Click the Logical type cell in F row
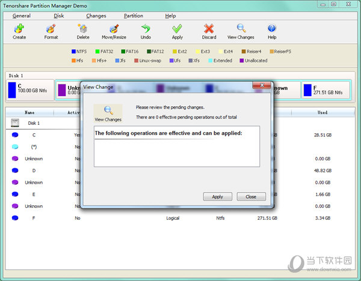The height and width of the screenshot is (281, 361). 173,218
